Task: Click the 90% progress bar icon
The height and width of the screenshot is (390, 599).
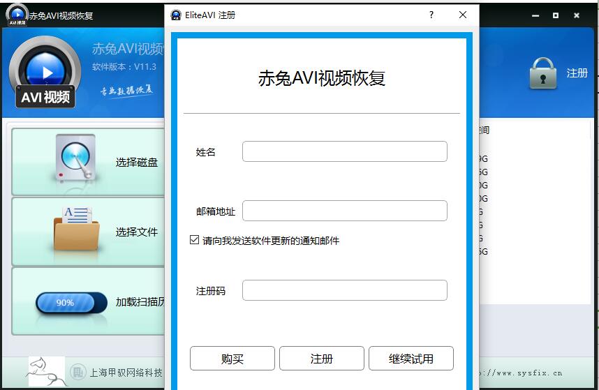Action: (71, 303)
